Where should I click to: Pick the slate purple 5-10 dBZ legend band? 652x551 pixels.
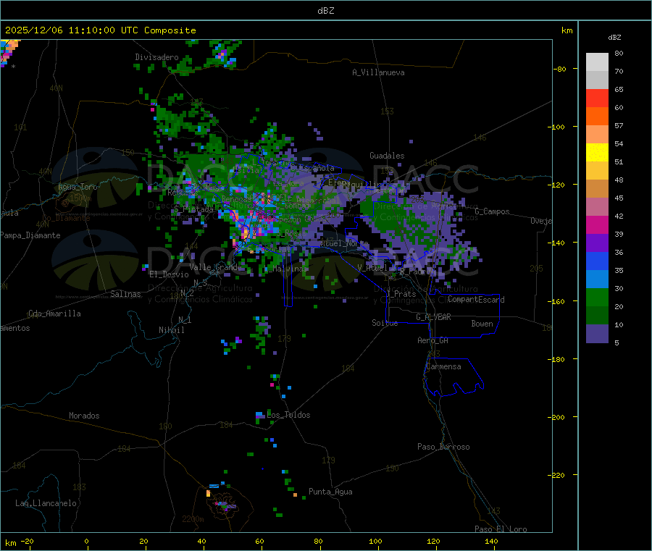(597, 334)
